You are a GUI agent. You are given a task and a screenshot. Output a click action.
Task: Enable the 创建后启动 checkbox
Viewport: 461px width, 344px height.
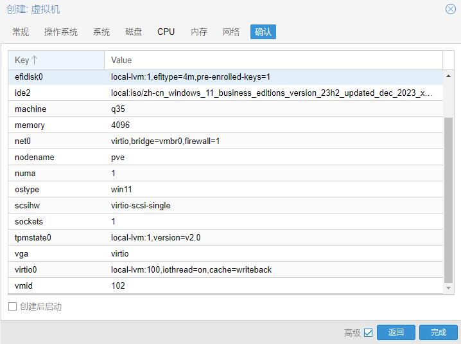click(x=13, y=307)
